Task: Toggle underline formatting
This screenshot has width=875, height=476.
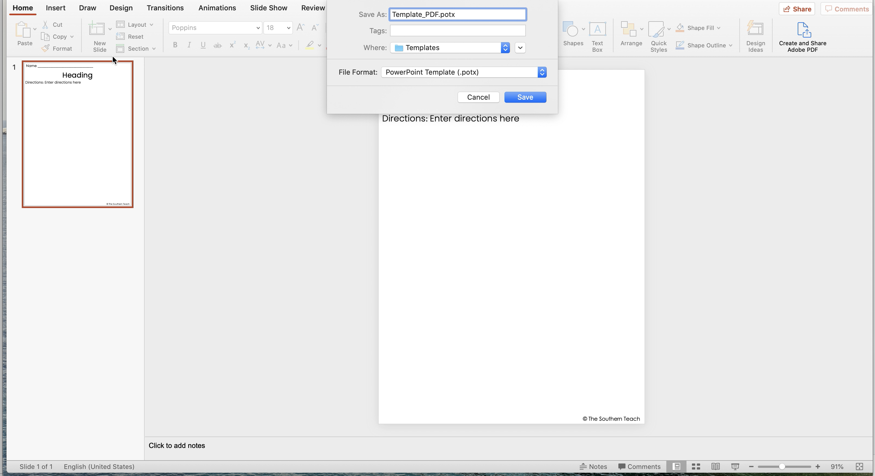Action: tap(203, 45)
